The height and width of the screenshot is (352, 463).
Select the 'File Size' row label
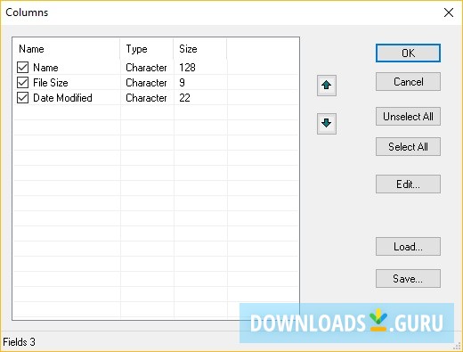coord(51,83)
